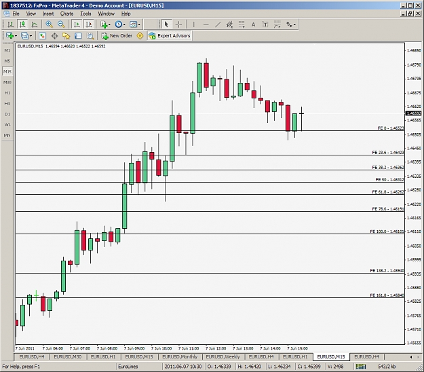Screen dimensions: 424x372
Task: Open the Market Watch window icon
Action: (43, 36)
